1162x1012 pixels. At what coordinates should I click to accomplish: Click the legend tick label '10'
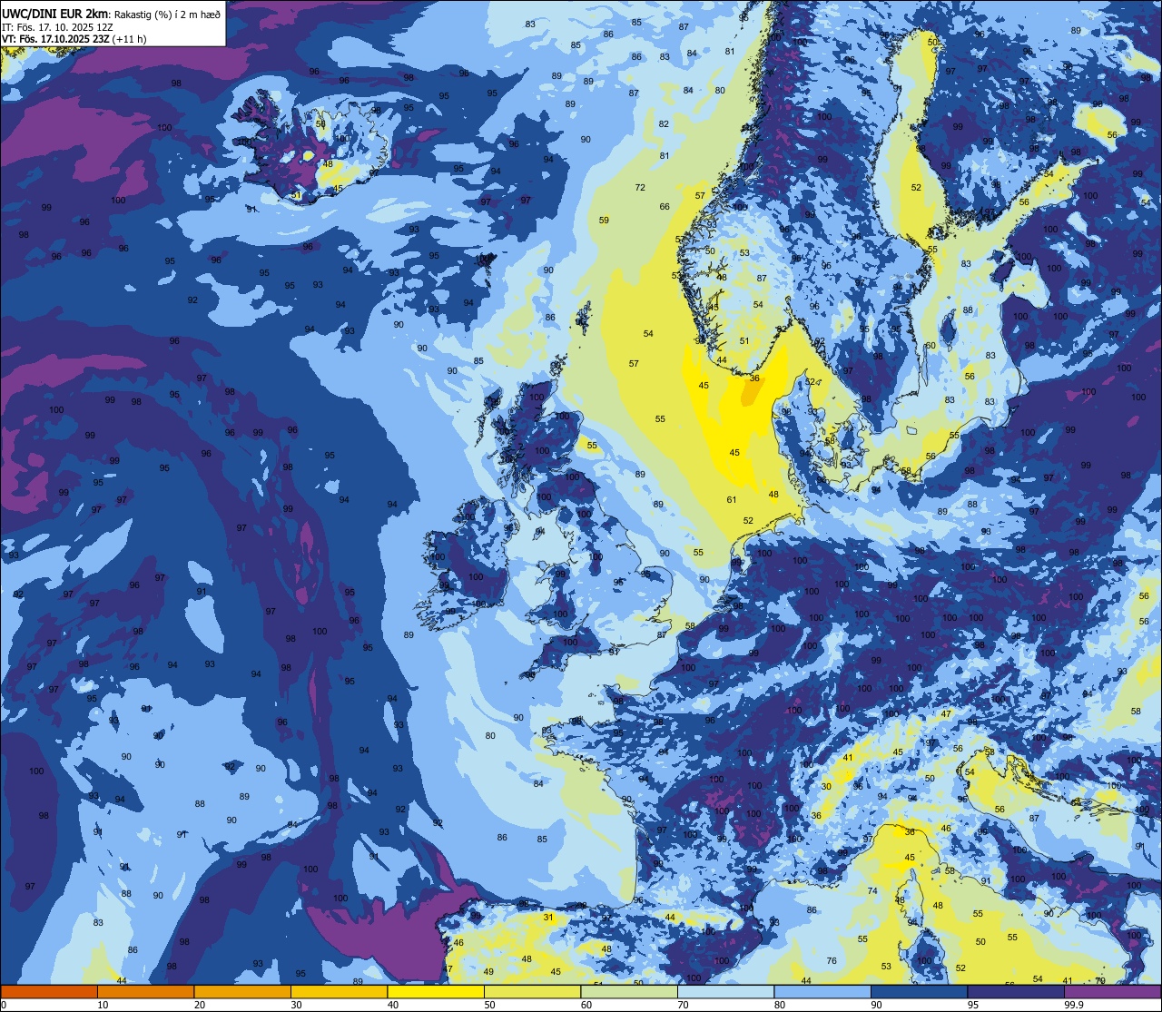pos(103,1005)
